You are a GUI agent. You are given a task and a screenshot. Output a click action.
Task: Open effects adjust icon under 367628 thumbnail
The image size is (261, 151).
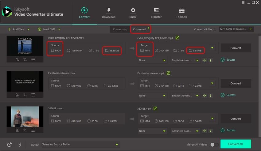[x=33, y=130]
